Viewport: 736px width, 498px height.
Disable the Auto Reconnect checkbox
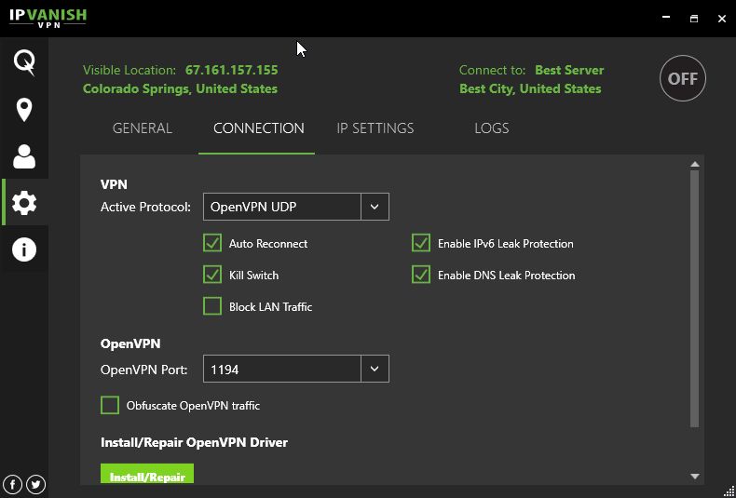coord(212,244)
